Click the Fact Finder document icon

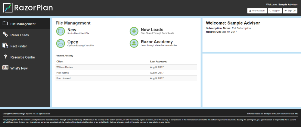[5, 46]
